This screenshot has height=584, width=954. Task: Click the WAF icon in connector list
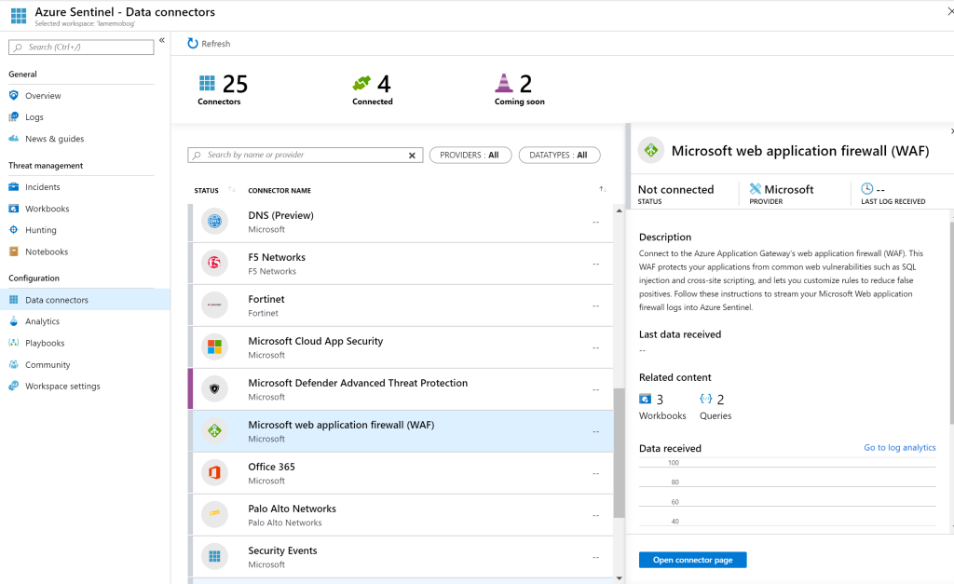pyautogui.click(x=214, y=430)
